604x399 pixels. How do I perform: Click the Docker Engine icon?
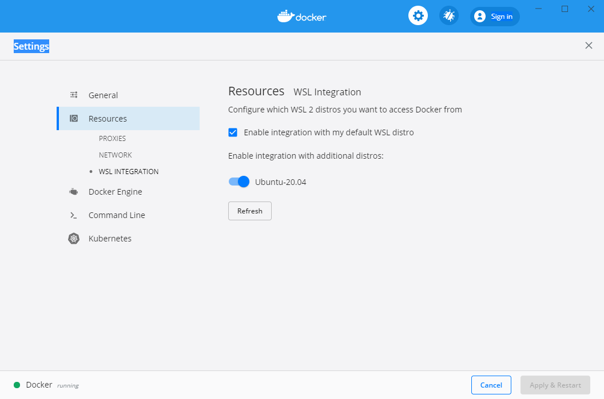[74, 191]
